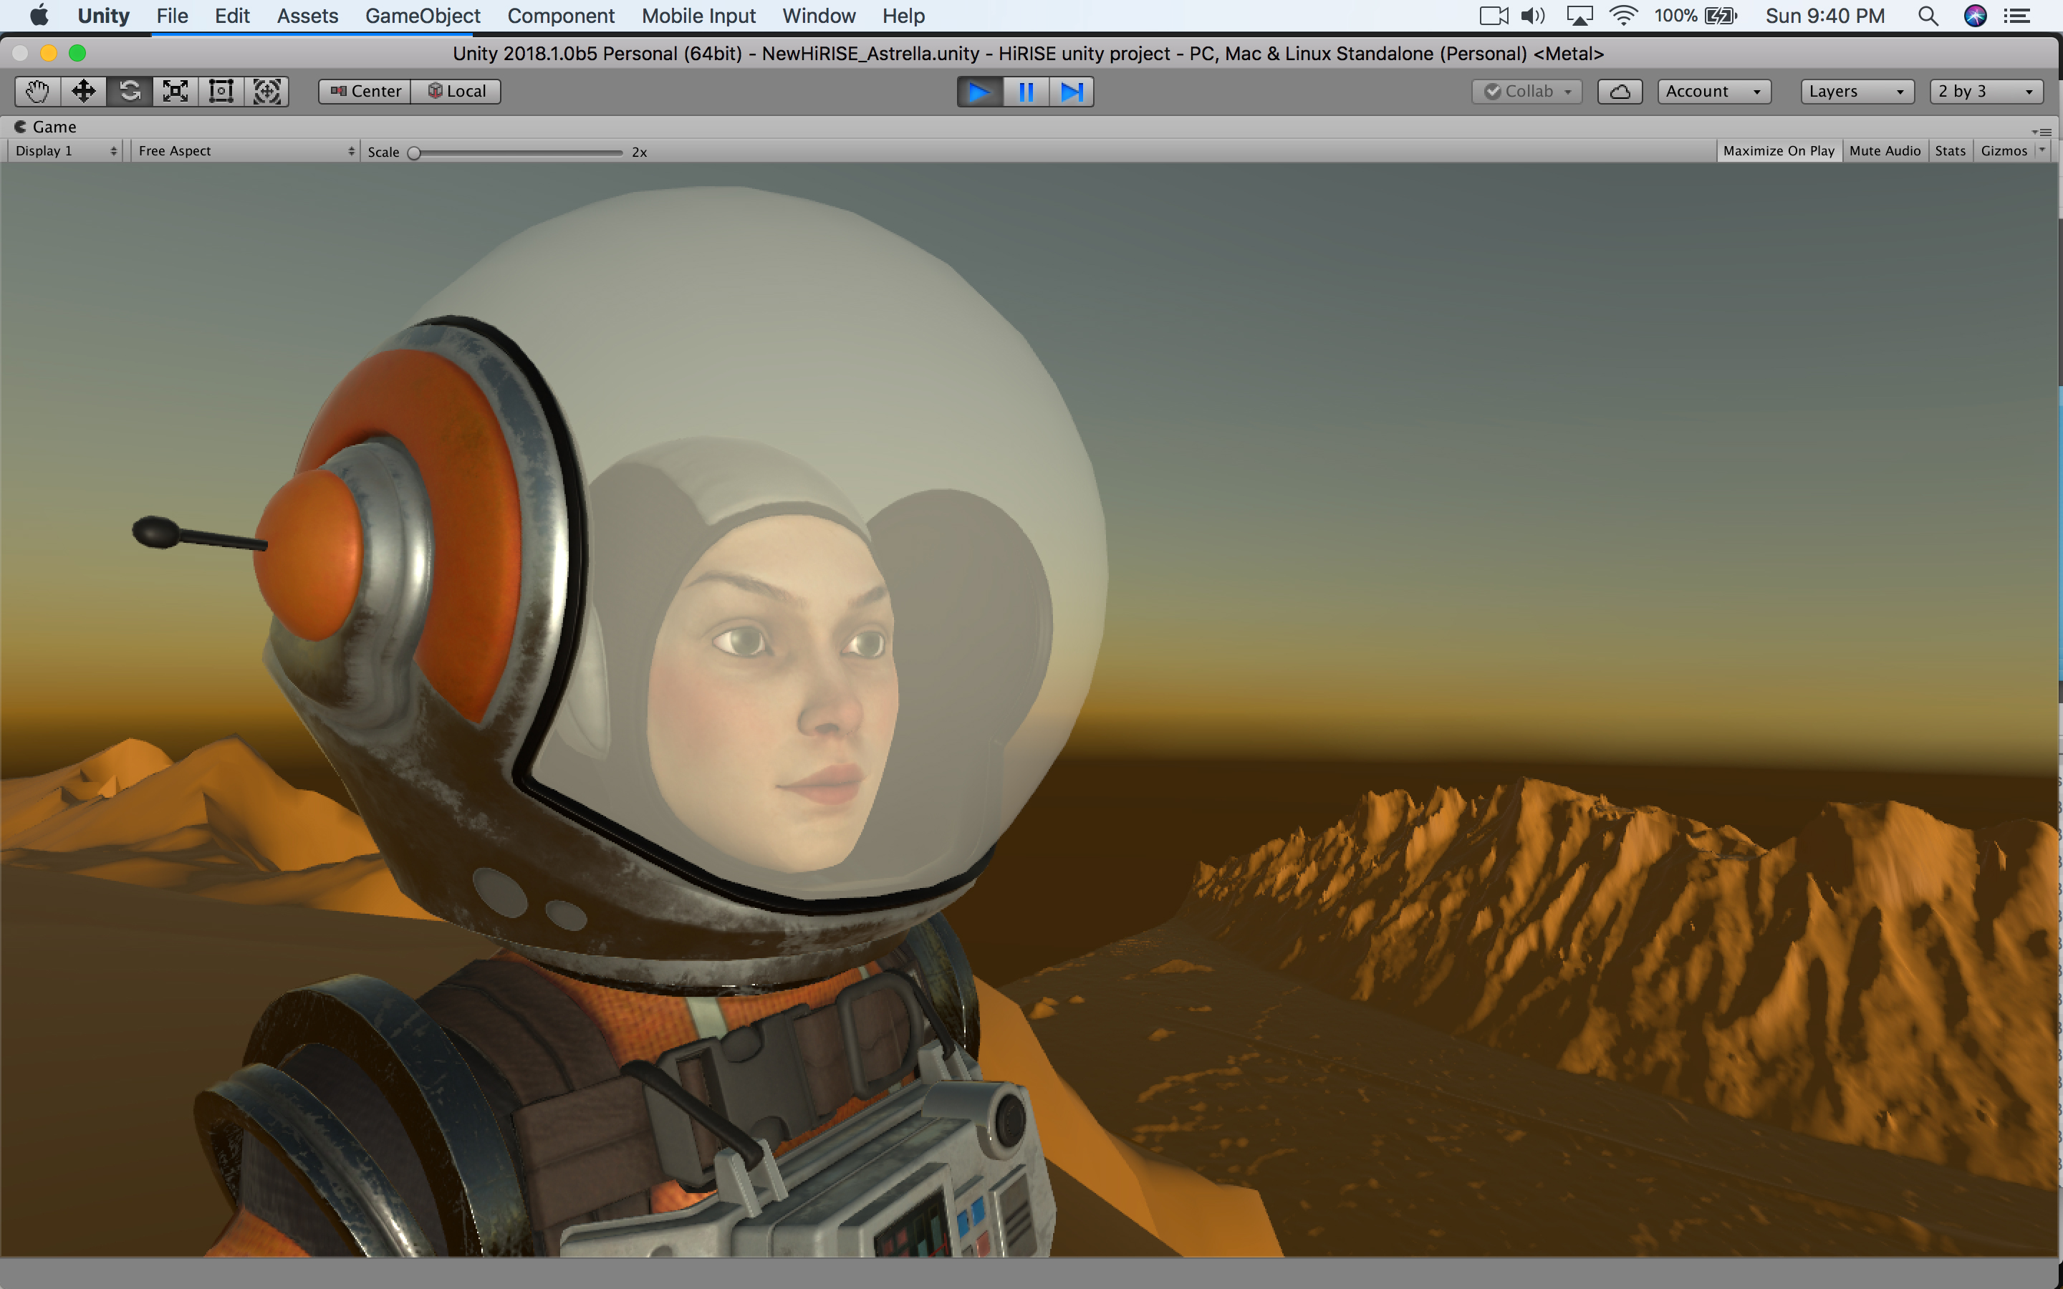Pause the game playback
Image resolution: width=2063 pixels, height=1289 pixels.
[x=1026, y=91]
